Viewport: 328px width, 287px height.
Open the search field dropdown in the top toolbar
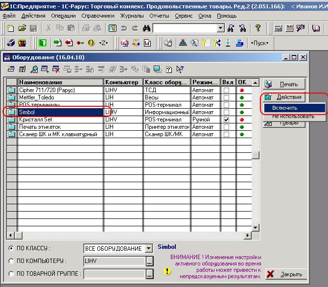pos(220,28)
